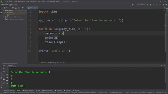Expand External Libraries node
This screenshot has width=168, height=94.
[3, 17]
